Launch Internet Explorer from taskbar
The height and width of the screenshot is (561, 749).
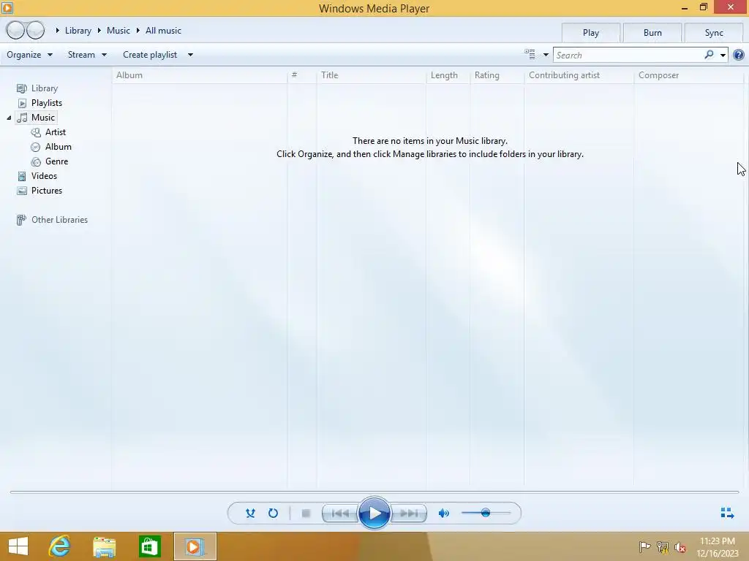[60, 546]
